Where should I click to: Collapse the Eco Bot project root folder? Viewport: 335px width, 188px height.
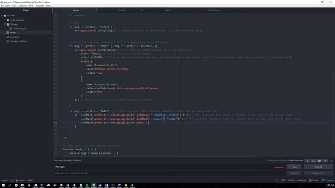coord(2,16)
